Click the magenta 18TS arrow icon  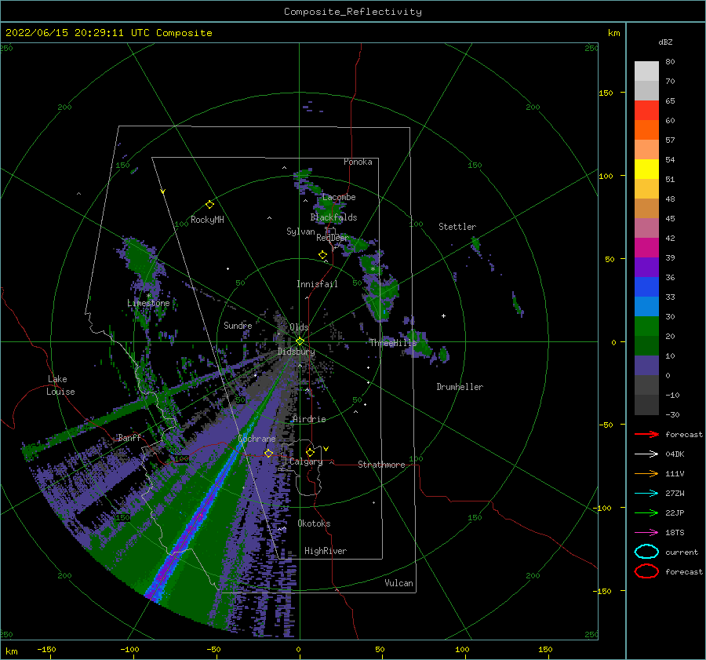[646, 533]
